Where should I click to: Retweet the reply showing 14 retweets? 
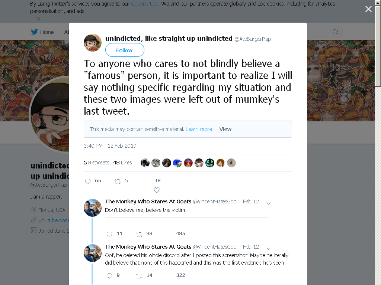[139, 276]
